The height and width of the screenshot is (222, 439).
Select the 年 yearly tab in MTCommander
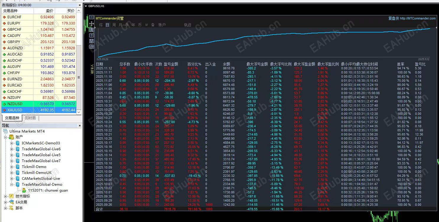pyautogui.click(x=134, y=25)
